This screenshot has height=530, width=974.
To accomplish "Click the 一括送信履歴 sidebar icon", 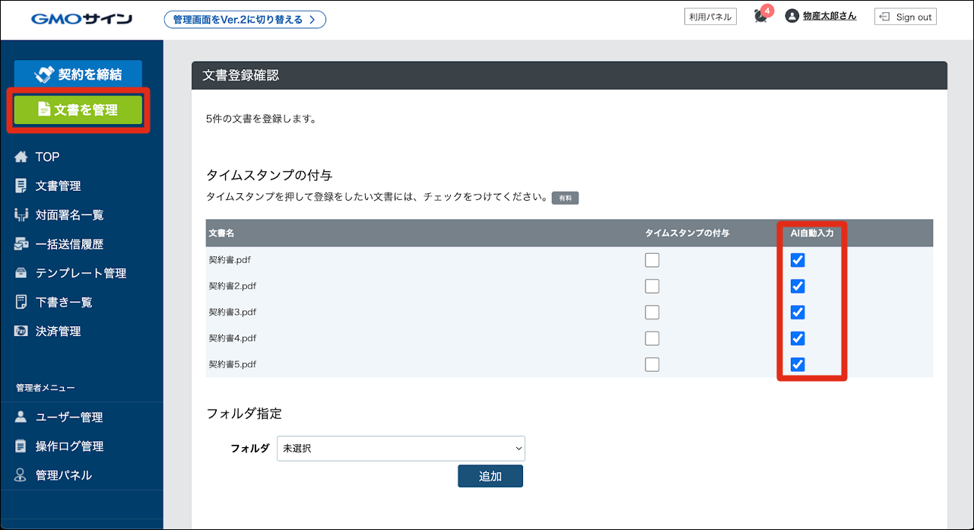I will [21, 244].
